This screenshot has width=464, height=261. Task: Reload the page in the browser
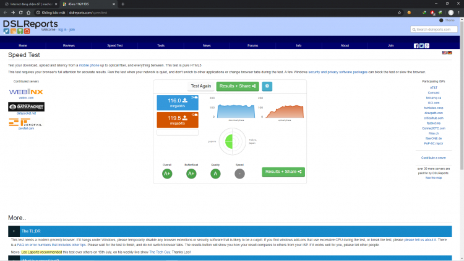tap(20, 12)
